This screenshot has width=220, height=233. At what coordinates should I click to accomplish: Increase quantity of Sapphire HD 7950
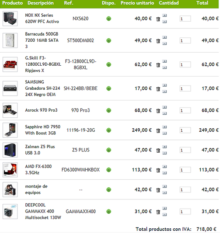(x=164, y=127)
